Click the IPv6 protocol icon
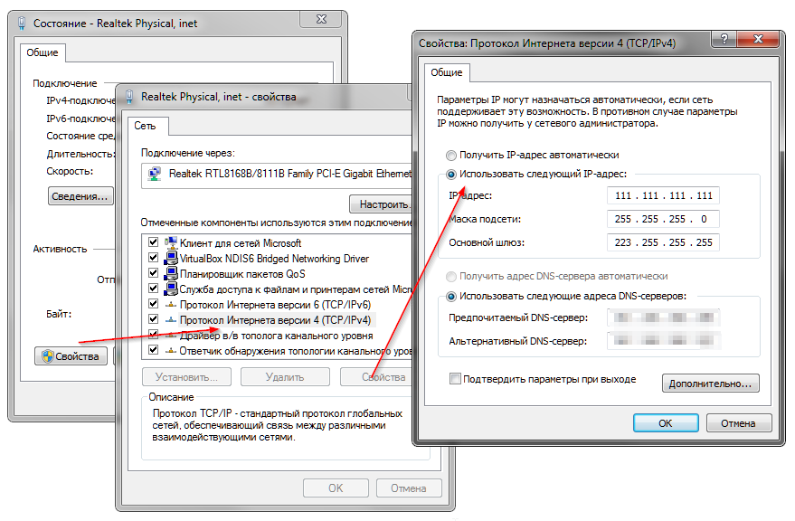 pyautogui.click(x=171, y=305)
